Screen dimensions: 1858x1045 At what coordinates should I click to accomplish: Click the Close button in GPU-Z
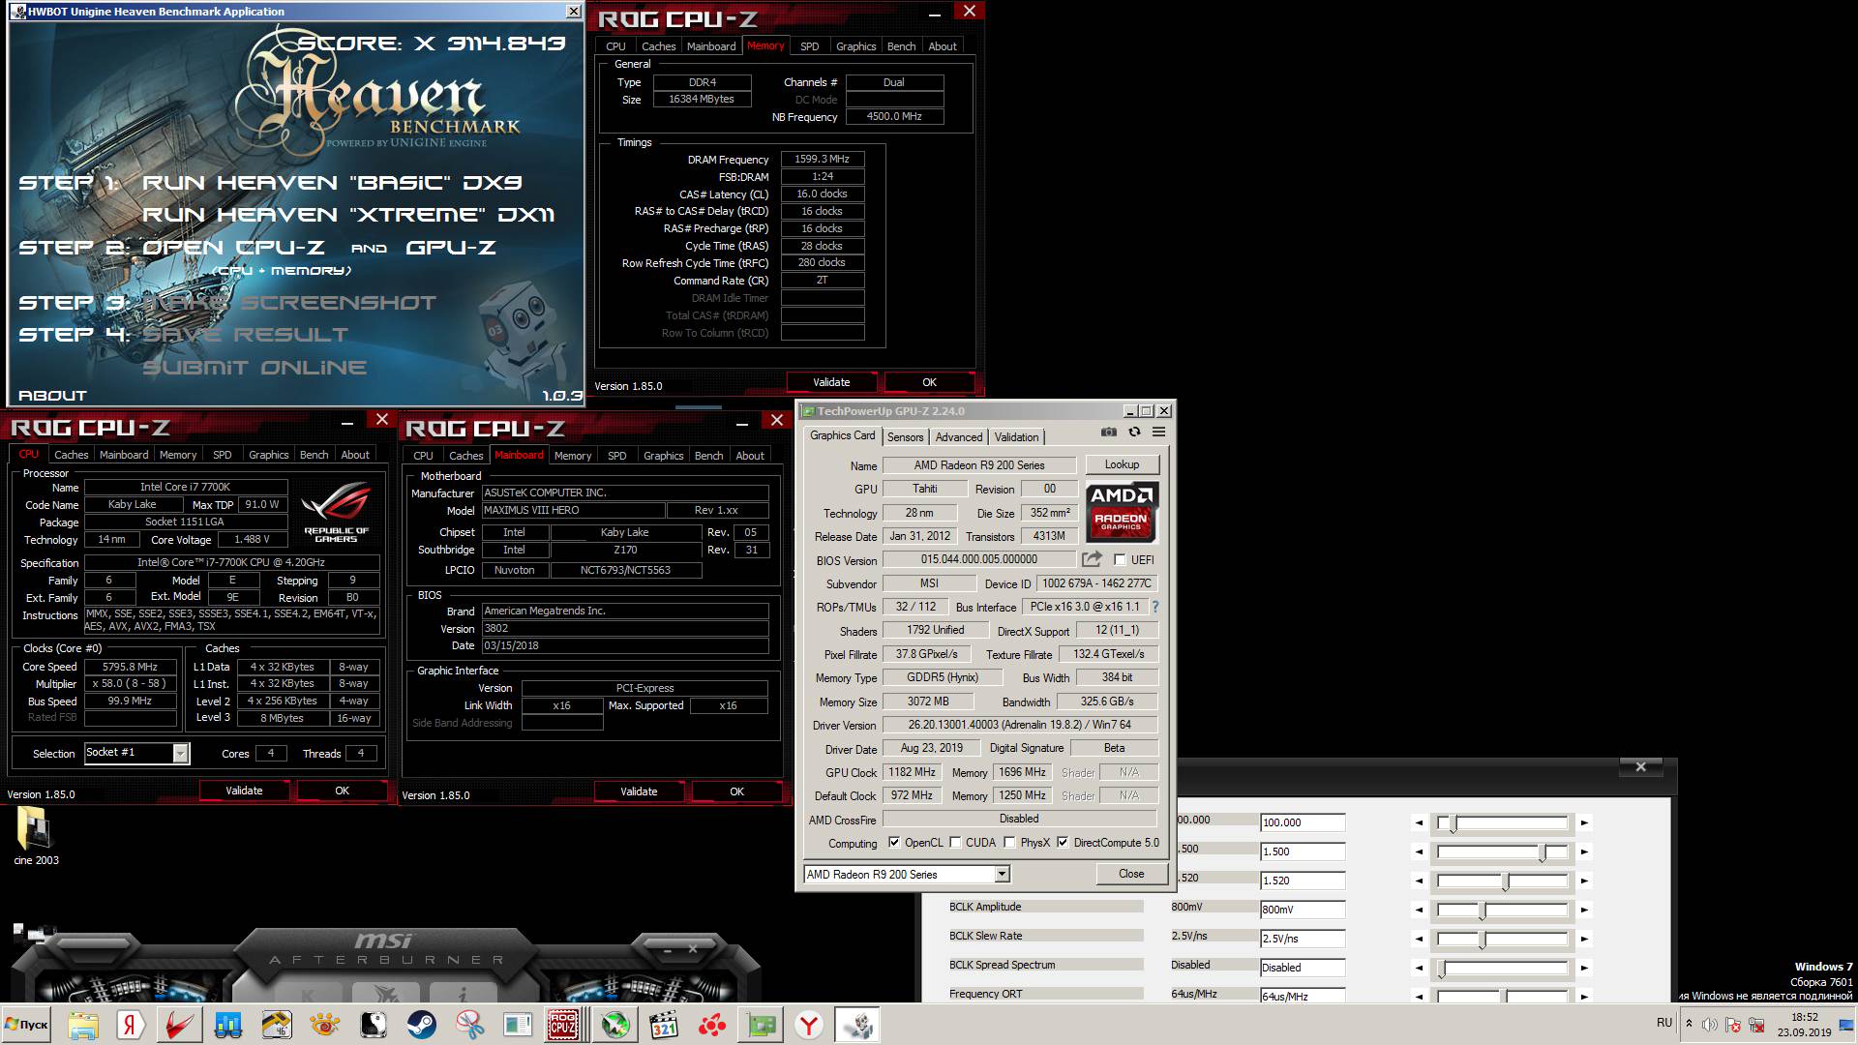(x=1131, y=874)
